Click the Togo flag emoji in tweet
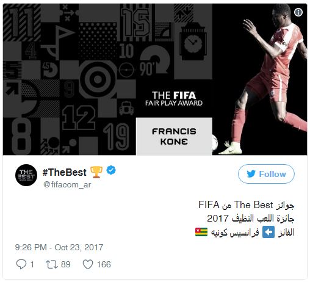The width and height of the screenshot is (310, 282). point(201,232)
